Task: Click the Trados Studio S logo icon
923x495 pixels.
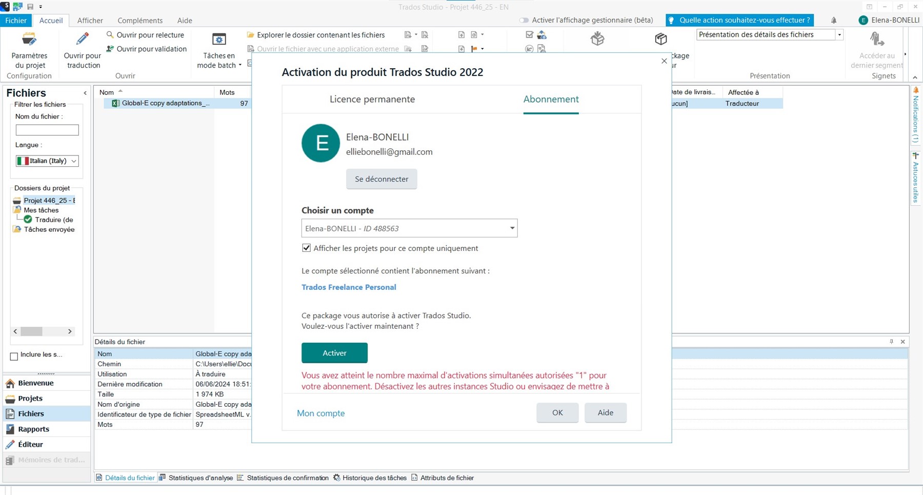Action: click(x=5, y=6)
